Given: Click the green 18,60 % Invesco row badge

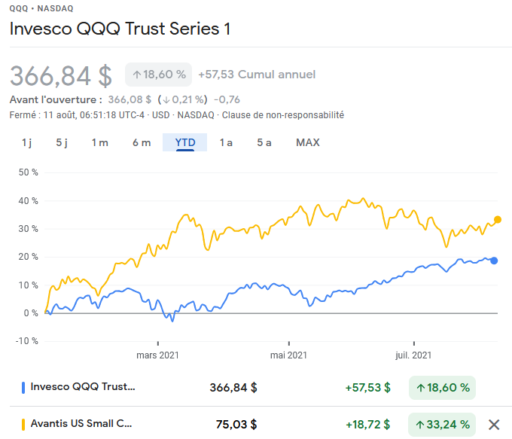Looking at the screenshot, I should tap(442, 388).
